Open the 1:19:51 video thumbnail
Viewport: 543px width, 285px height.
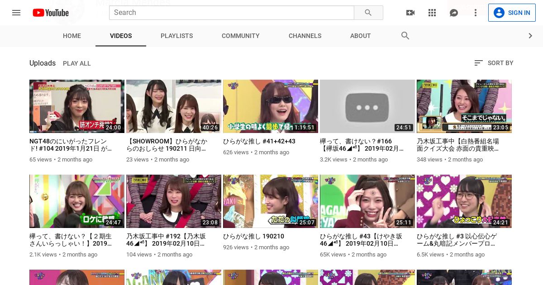271,106
